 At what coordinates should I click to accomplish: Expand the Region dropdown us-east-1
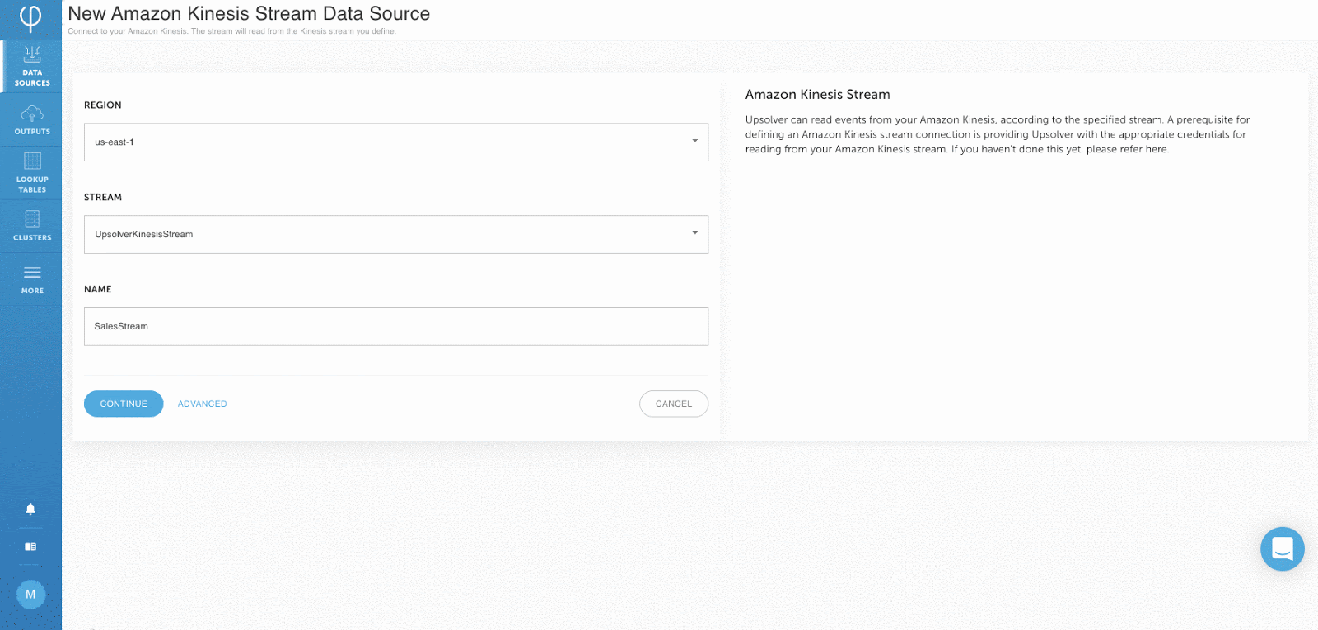point(396,142)
